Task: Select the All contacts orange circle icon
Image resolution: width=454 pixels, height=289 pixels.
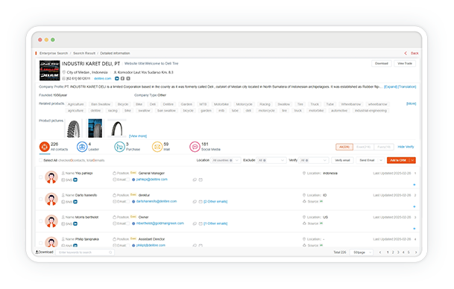Action: click(44, 147)
